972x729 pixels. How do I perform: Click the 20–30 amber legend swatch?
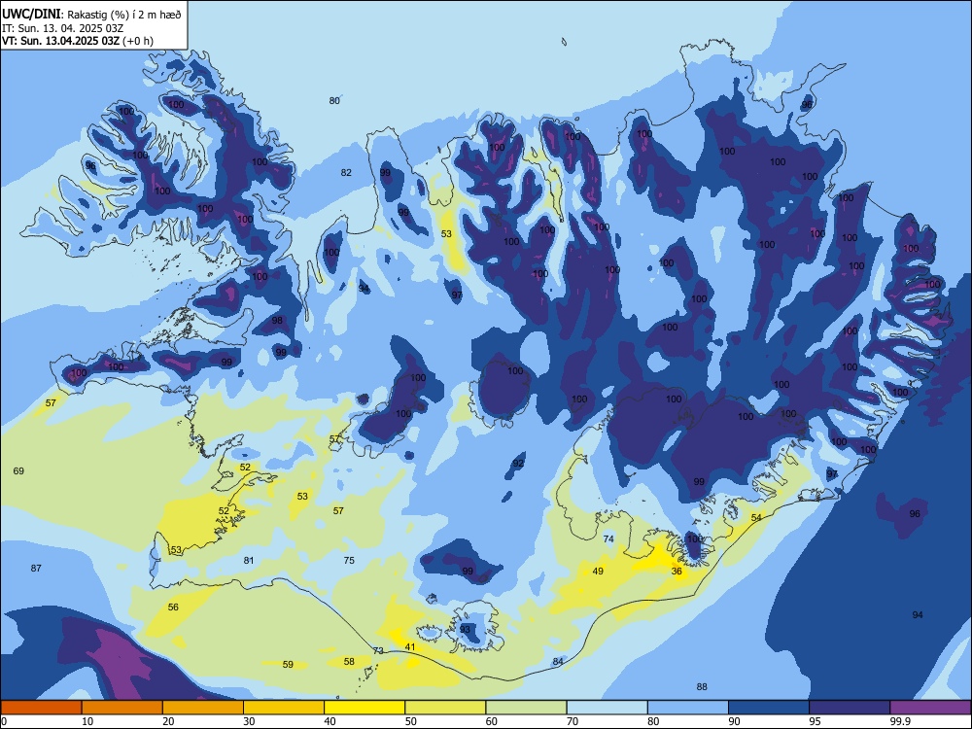(x=203, y=708)
